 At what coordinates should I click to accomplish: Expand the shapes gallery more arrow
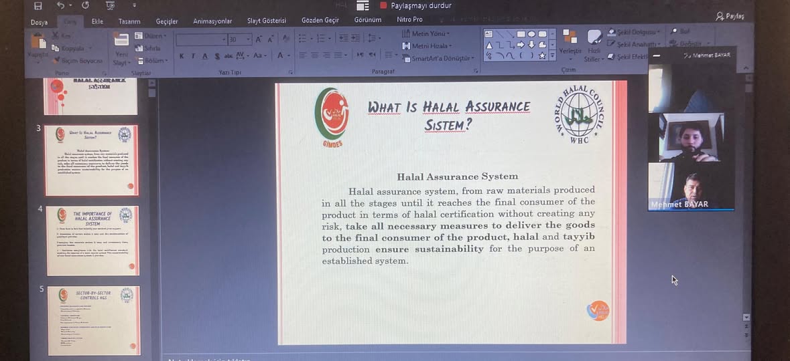point(553,55)
